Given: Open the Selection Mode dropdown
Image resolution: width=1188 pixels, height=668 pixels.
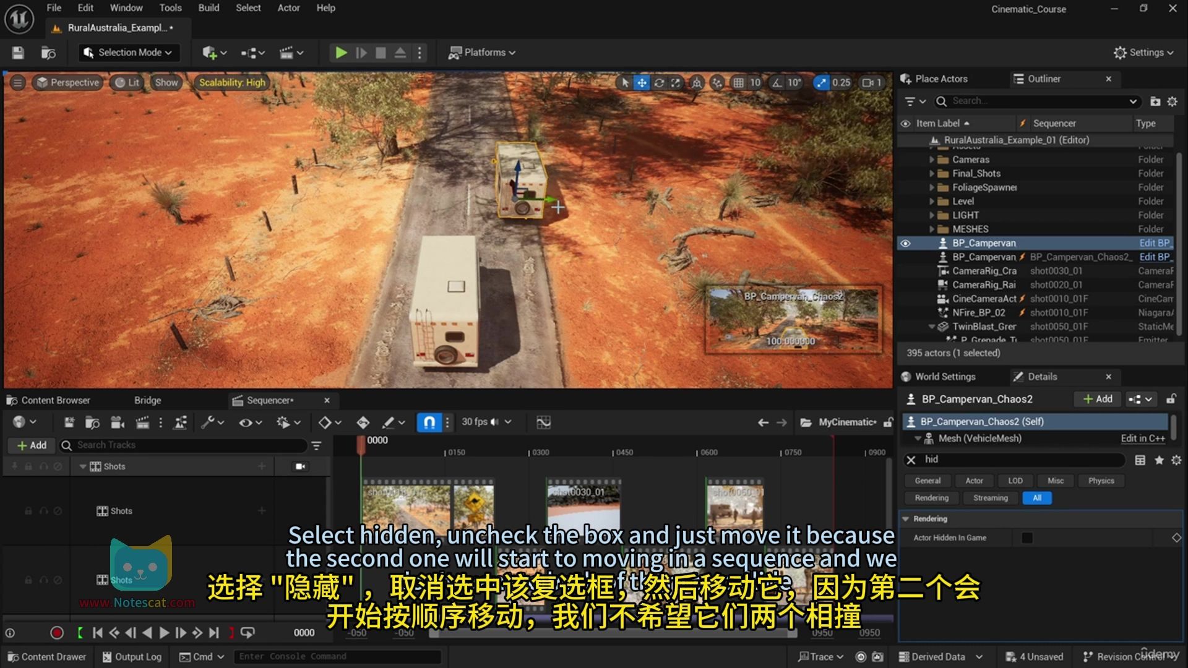Looking at the screenshot, I should coord(129,53).
